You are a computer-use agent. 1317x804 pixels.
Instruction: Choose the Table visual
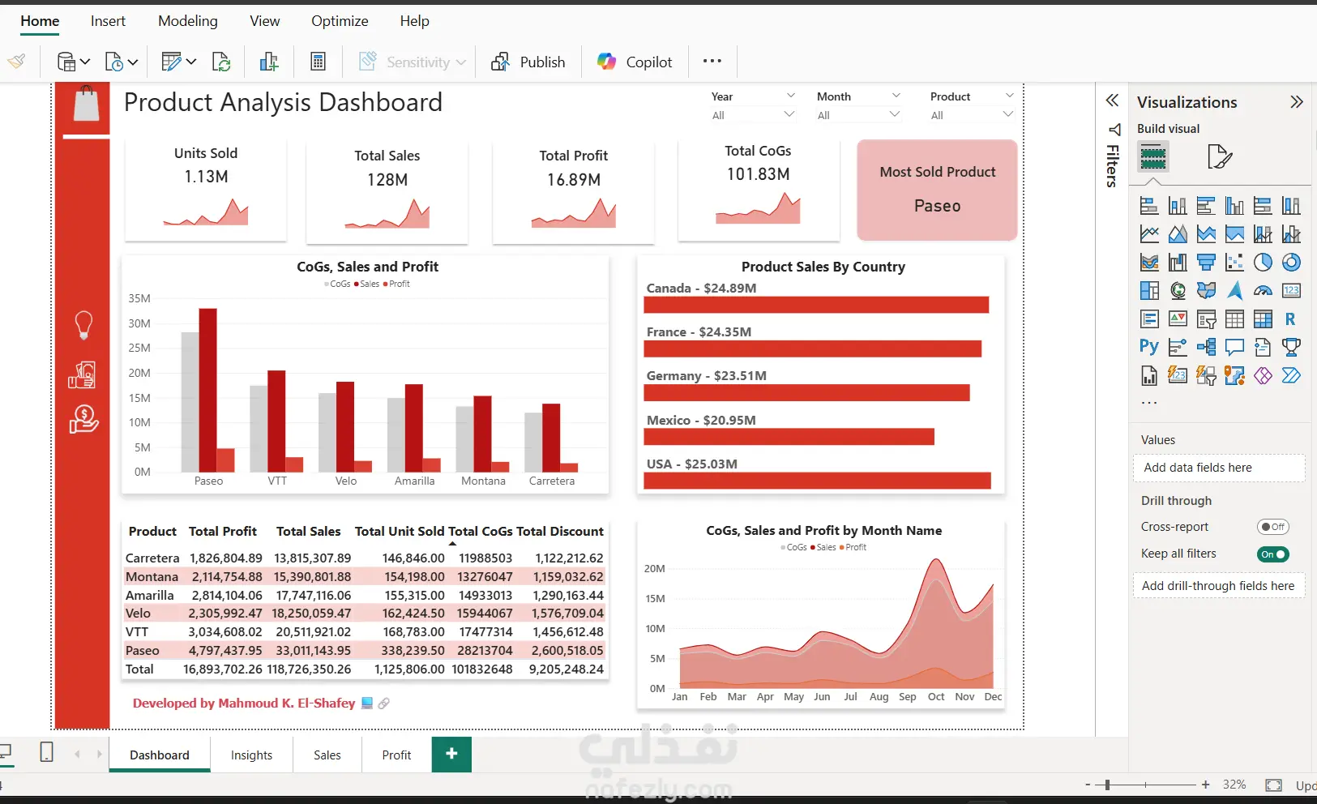[1234, 319]
